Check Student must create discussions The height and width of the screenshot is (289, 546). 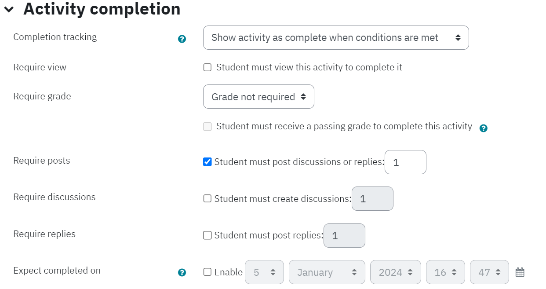[x=207, y=198]
